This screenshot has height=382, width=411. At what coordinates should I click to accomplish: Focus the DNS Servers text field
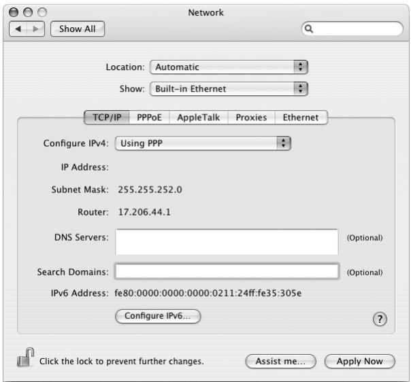[x=227, y=242]
